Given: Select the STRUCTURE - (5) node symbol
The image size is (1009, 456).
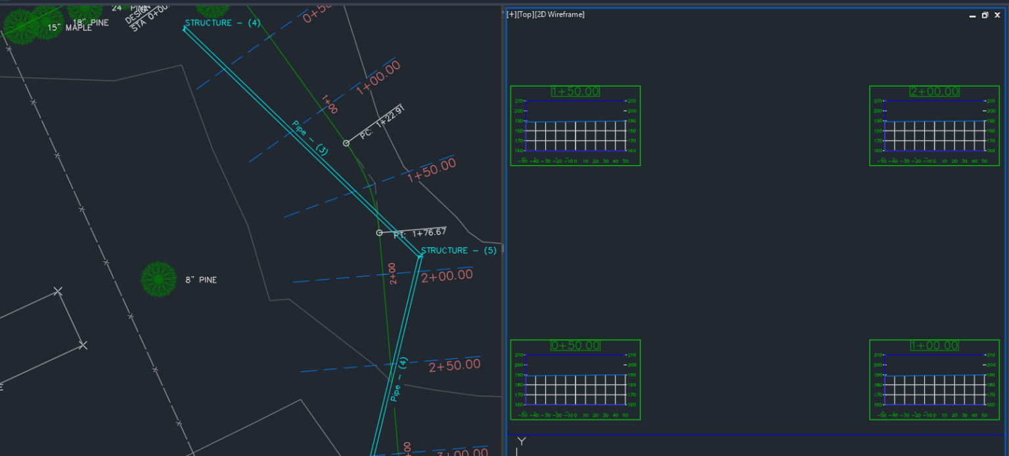Looking at the screenshot, I should (x=420, y=256).
